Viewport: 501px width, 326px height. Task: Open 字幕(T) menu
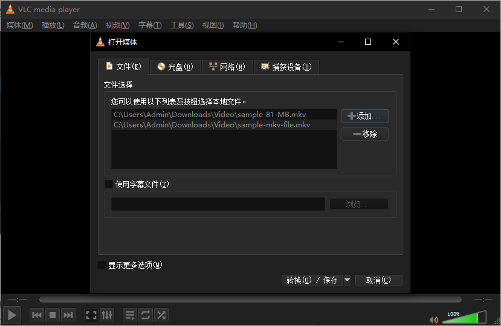tap(150, 25)
